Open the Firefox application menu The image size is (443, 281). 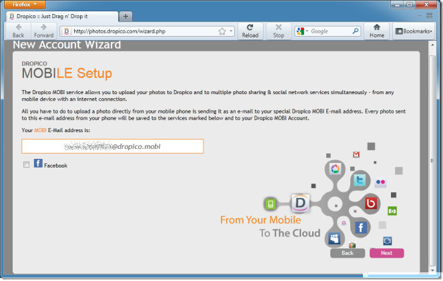25,5
